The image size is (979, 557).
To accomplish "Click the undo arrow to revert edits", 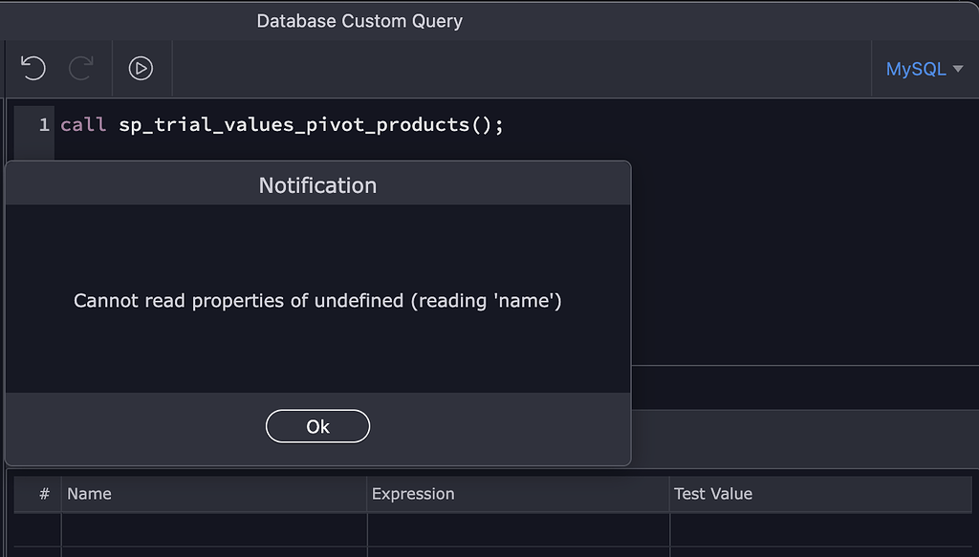I will tap(32, 68).
